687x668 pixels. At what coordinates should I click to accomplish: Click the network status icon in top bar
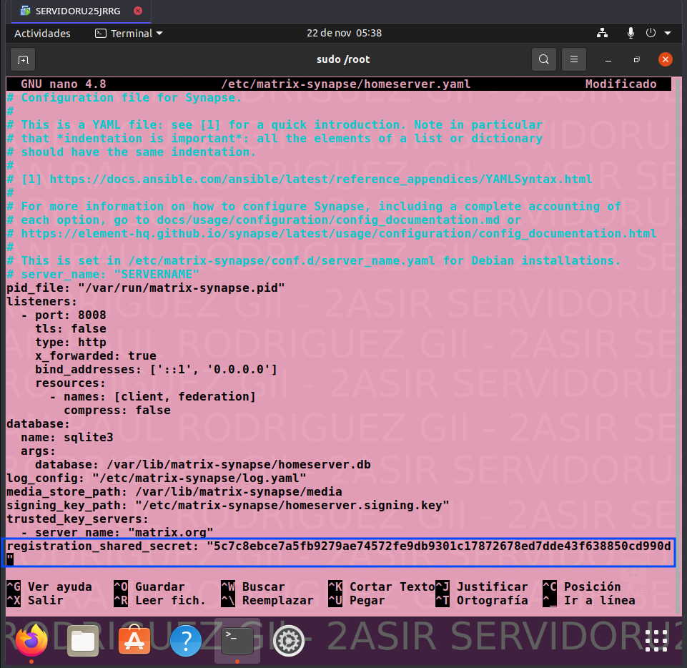tap(603, 33)
